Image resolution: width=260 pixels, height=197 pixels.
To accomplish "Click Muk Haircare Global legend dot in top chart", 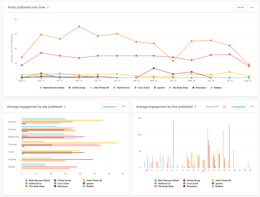I will pyautogui.click(x=41, y=88).
